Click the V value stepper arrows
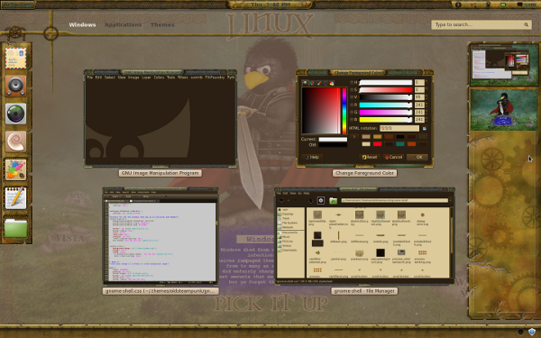541x338 pixels. [426, 97]
